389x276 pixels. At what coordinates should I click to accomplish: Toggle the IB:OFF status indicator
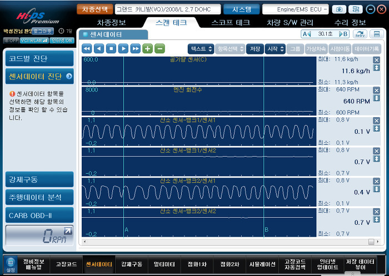[x=11, y=41]
